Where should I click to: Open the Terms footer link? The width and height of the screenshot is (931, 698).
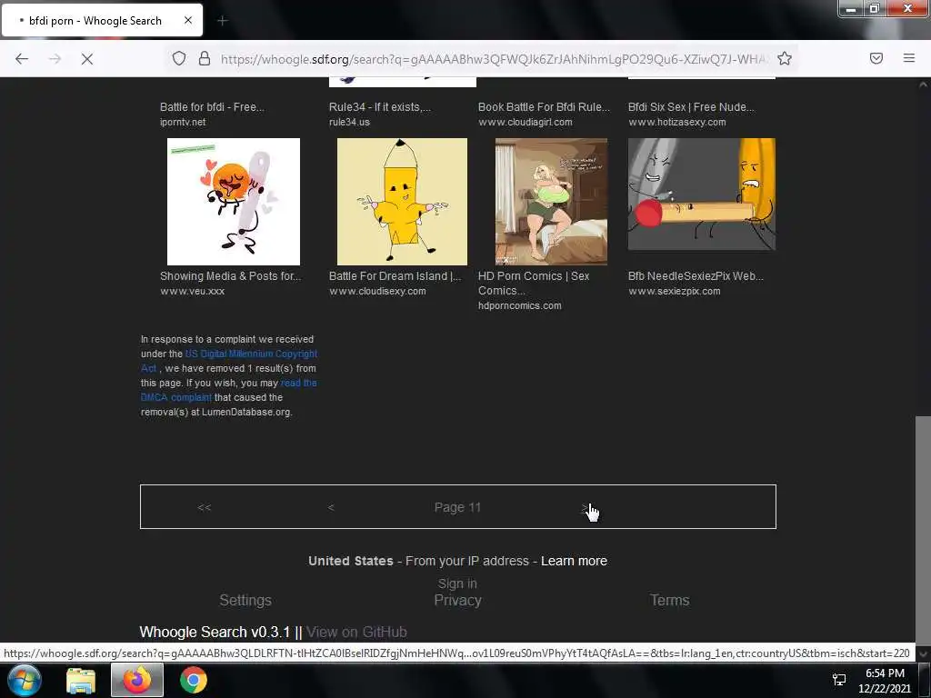669,600
